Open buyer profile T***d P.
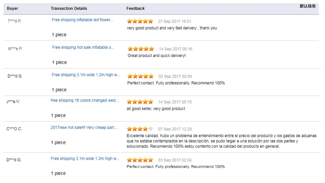Image resolution: width=325 pixels, height=183 pixels. [15, 21]
